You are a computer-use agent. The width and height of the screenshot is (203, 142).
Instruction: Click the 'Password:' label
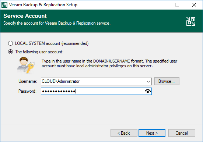point(27,91)
